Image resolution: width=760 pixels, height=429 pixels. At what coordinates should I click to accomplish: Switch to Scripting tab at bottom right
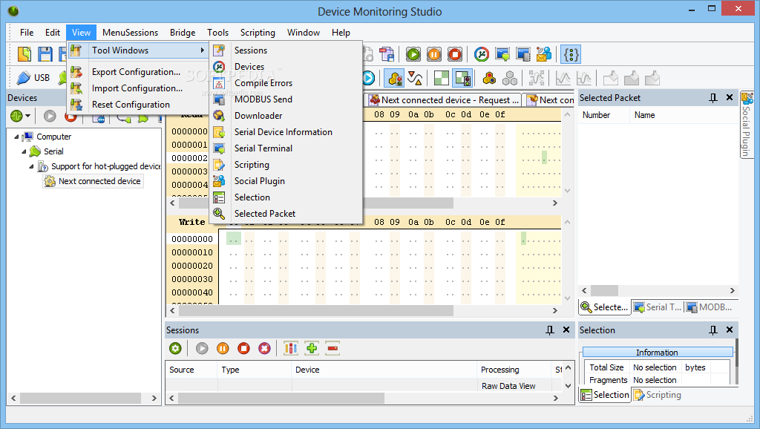658,395
